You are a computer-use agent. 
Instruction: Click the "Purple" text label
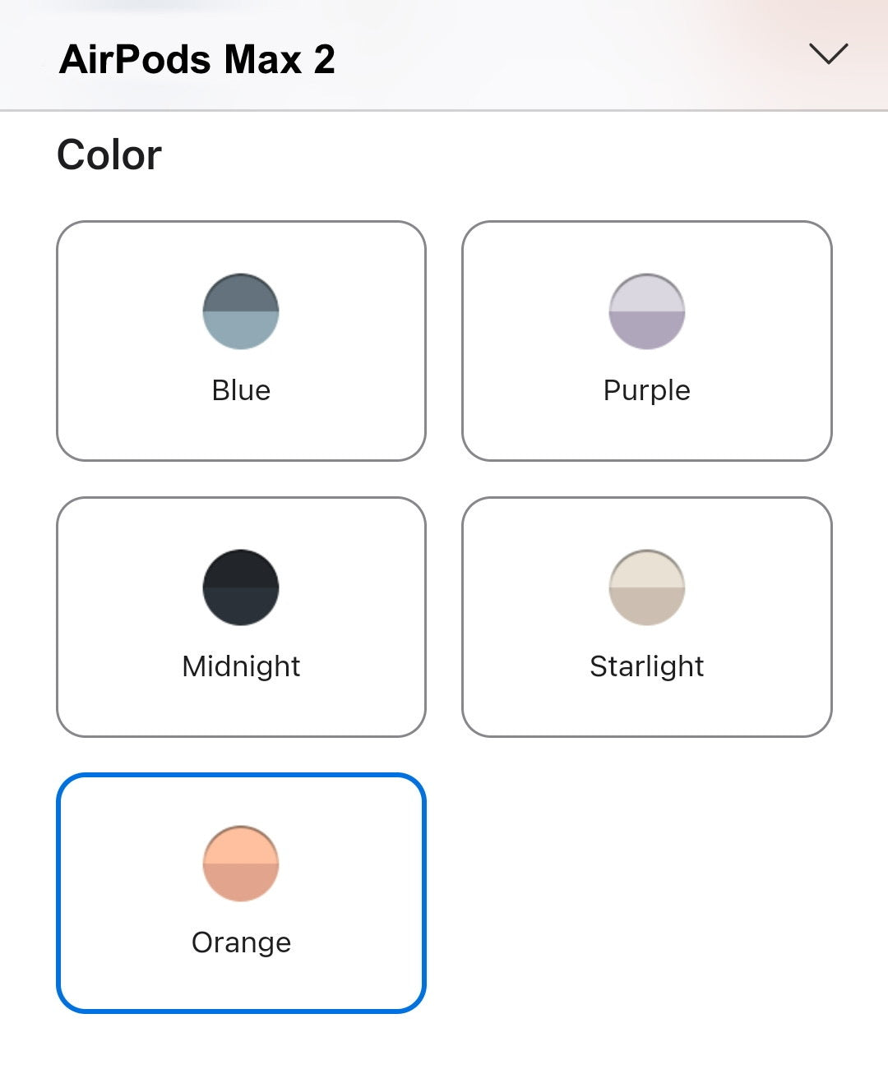coord(647,391)
